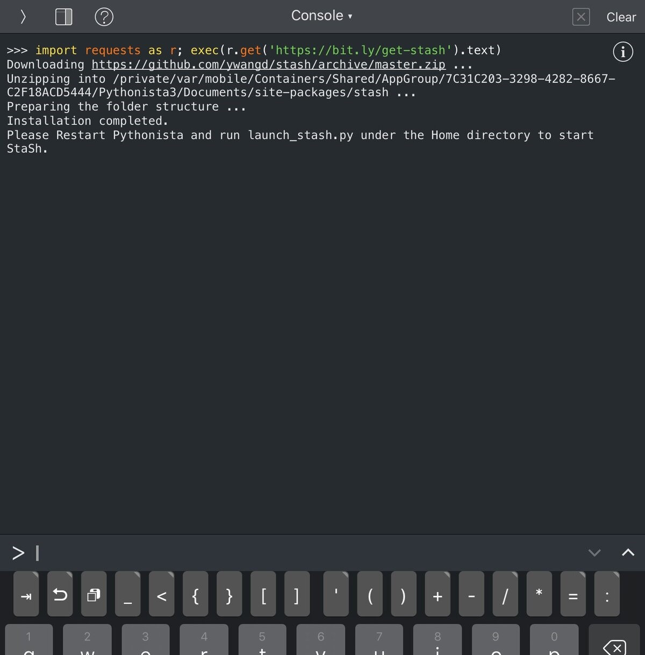This screenshot has width=645, height=655.
Task: Open the Pythonista help question-mark icon
Action: [104, 17]
